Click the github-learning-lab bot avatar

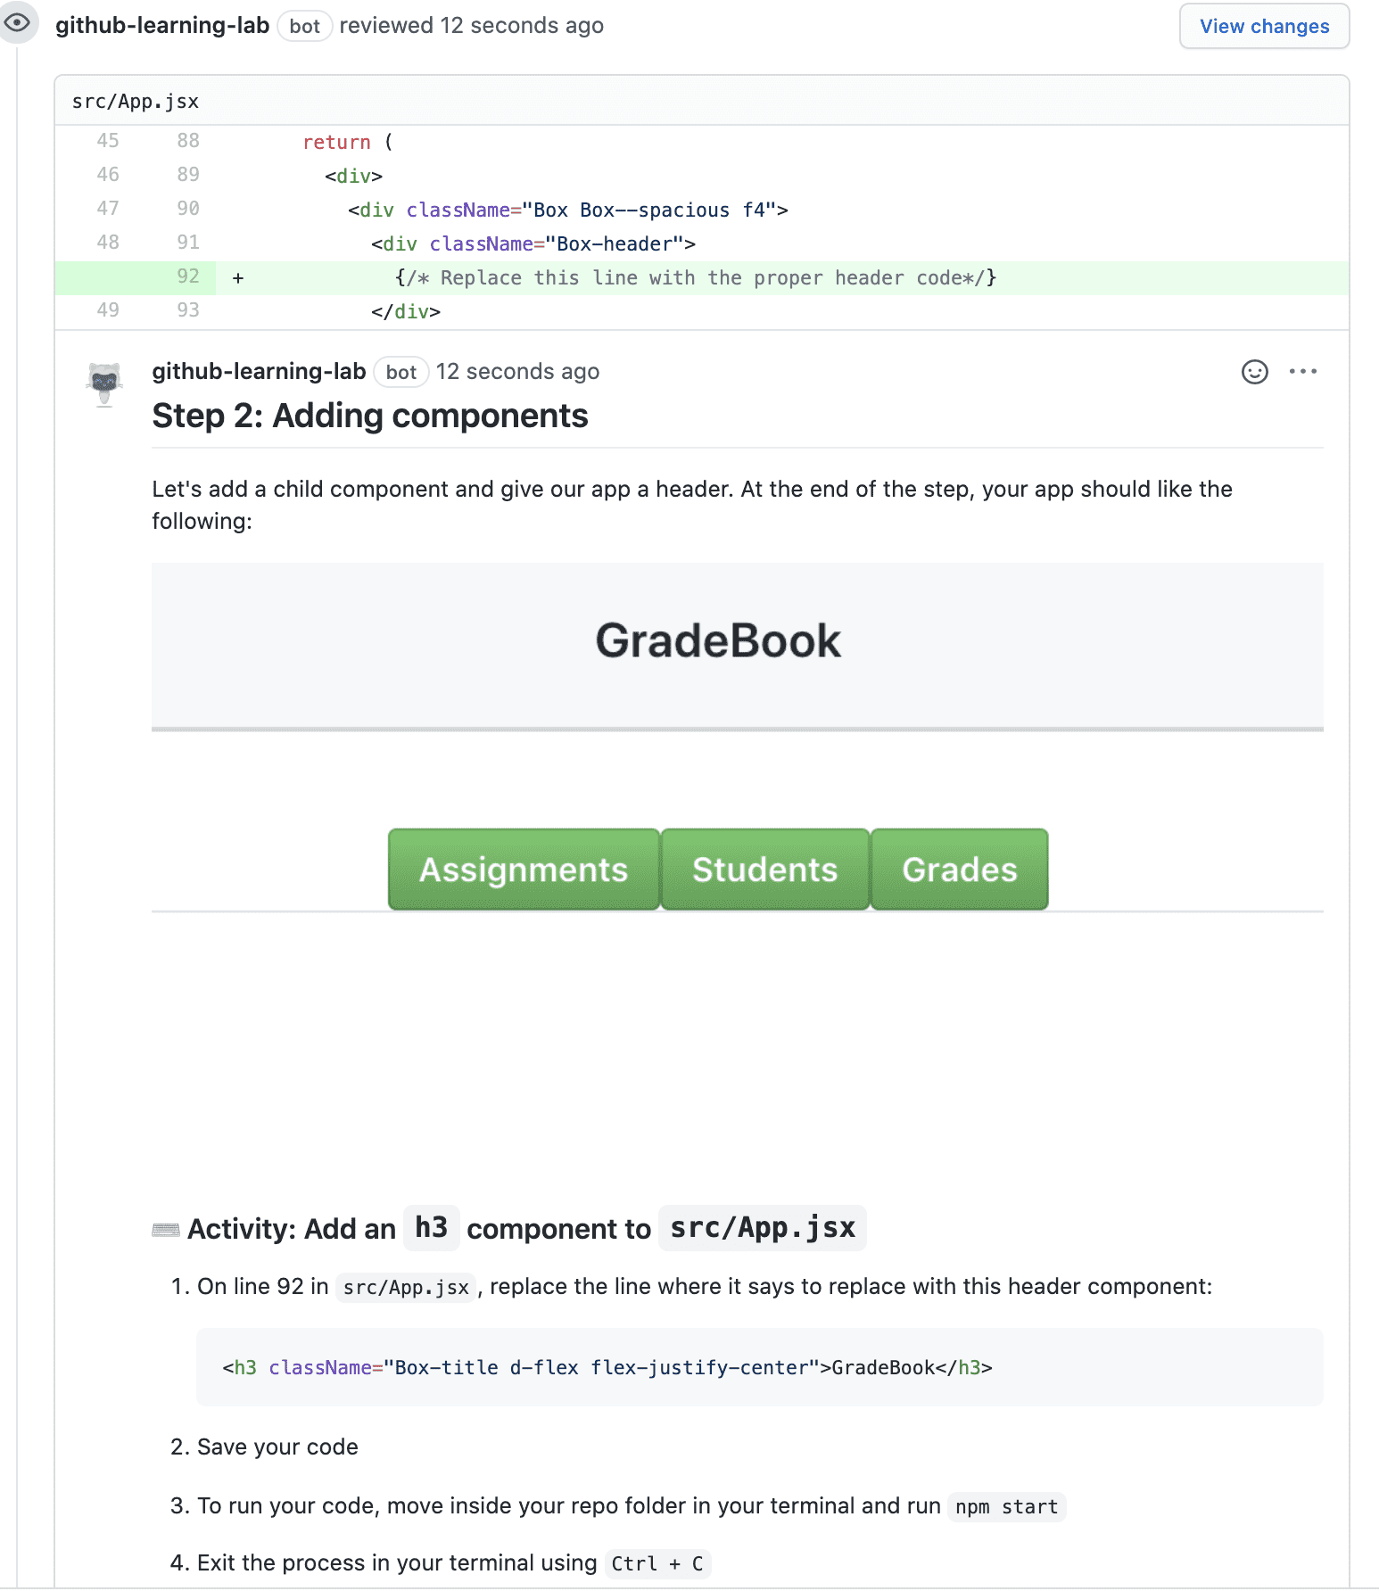click(x=104, y=383)
